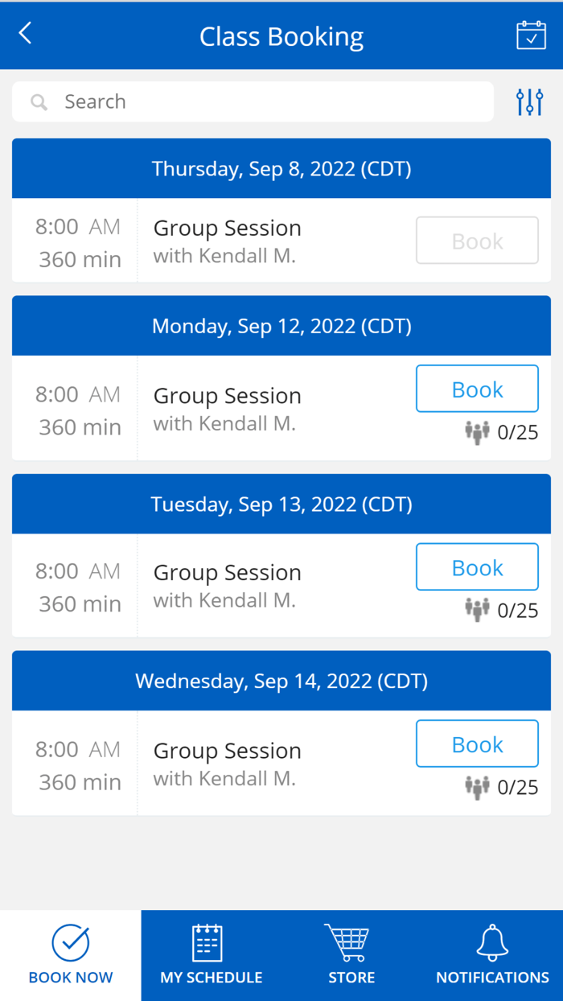This screenshot has height=1001, width=563.
Task: Open the Tuesday Sep 13 Group Session entry
Action: [227, 585]
